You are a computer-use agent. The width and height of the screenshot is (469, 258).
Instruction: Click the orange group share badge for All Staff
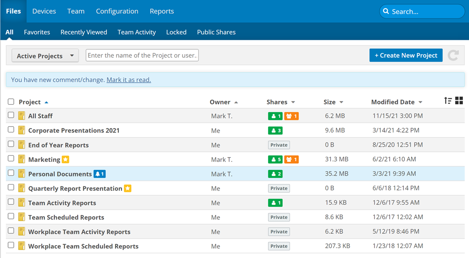click(291, 116)
